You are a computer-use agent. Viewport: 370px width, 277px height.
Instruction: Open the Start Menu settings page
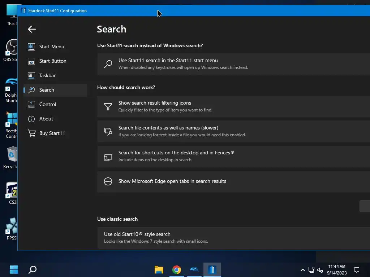tap(55, 47)
